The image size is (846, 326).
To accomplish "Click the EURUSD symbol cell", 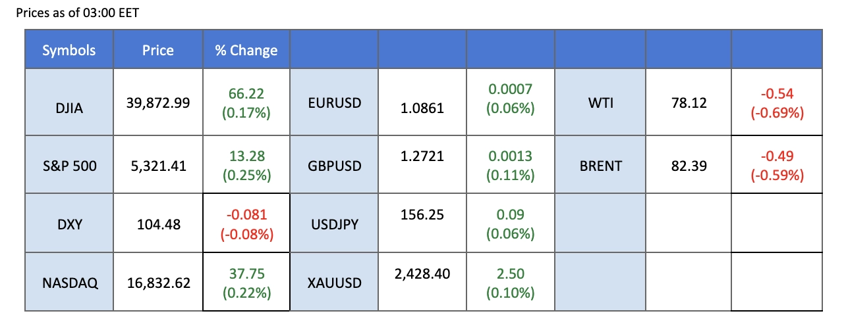I will click(x=334, y=103).
